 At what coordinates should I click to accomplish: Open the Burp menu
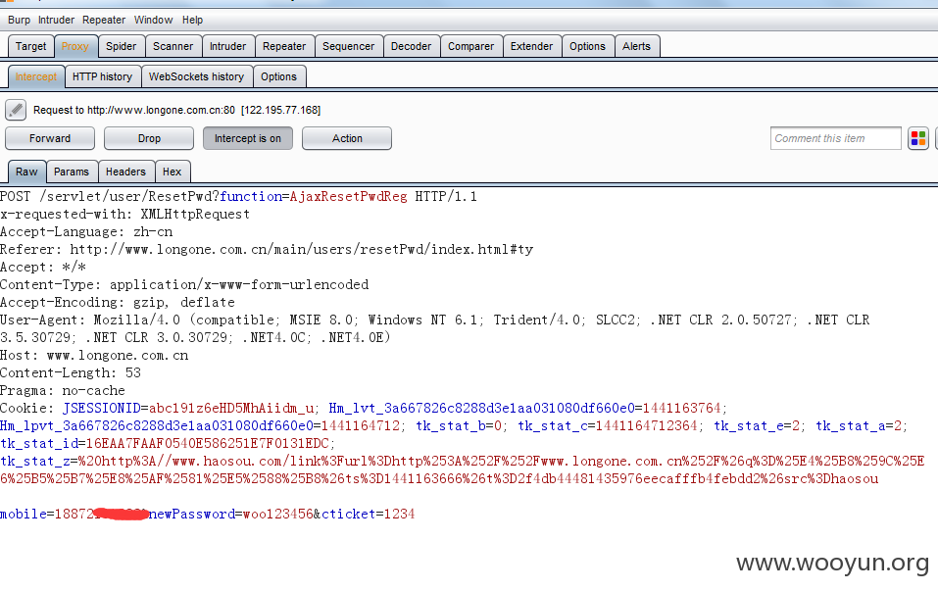[x=20, y=20]
